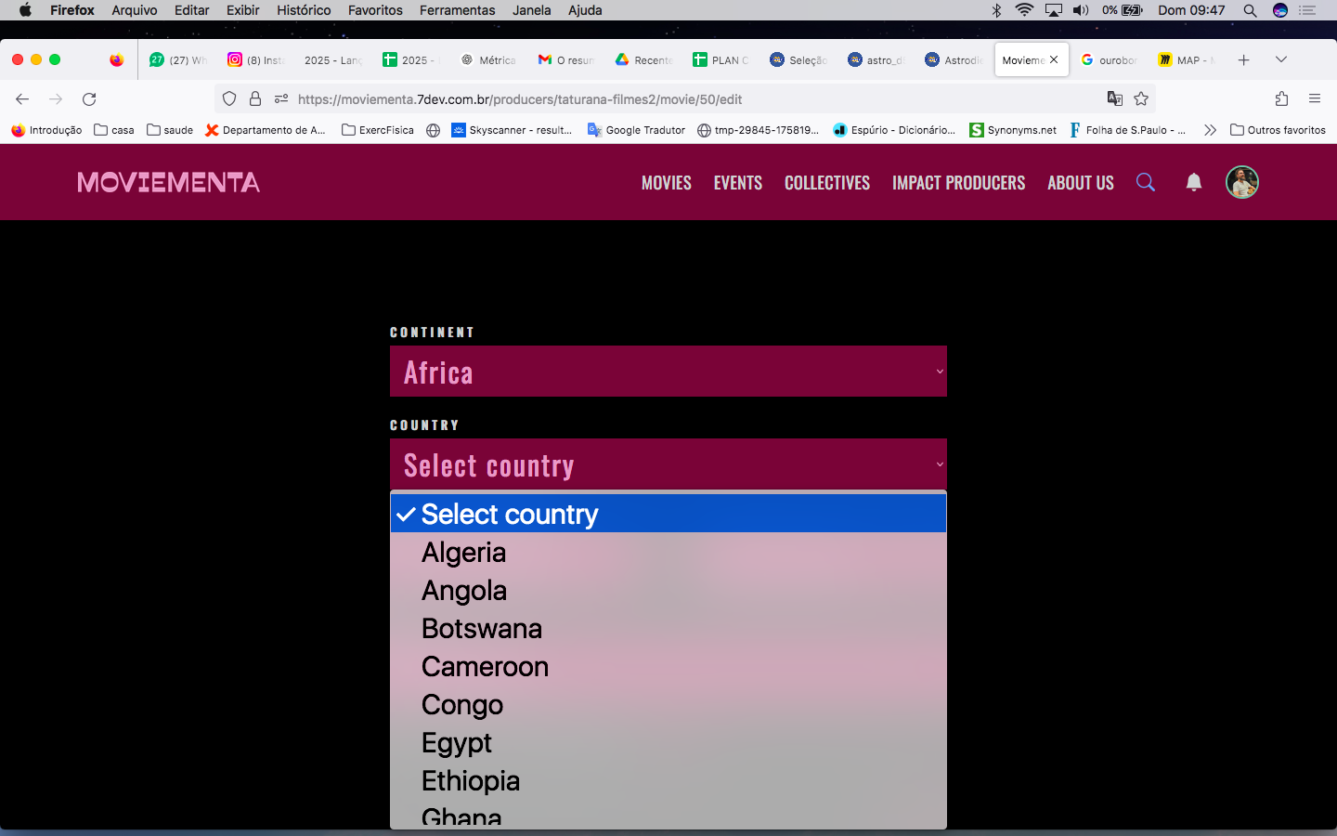Open the Histórico menu in menu bar

pyautogui.click(x=303, y=10)
